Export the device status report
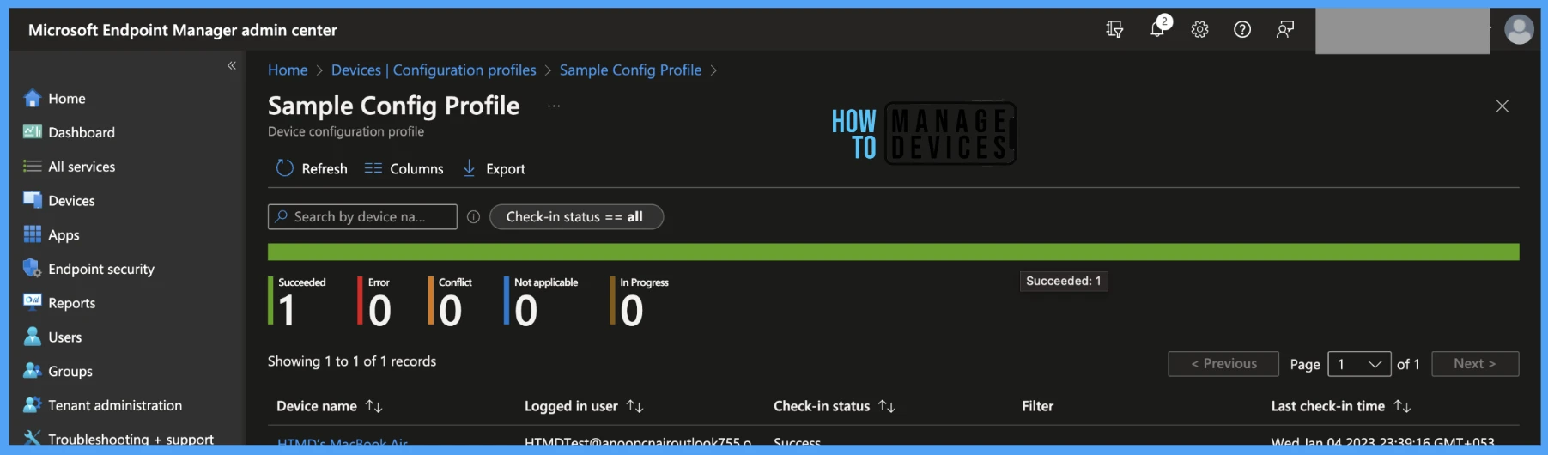 [494, 168]
